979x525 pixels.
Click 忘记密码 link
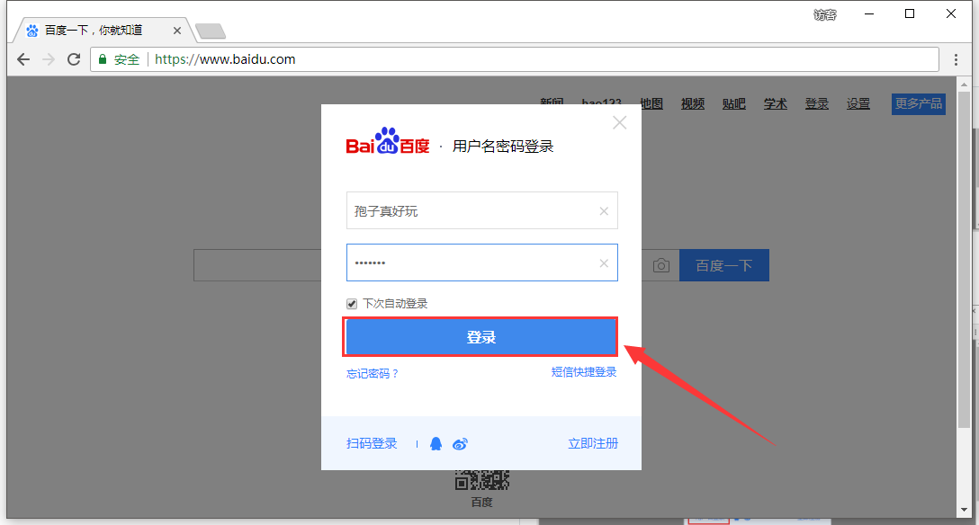pyautogui.click(x=373, y=373)
